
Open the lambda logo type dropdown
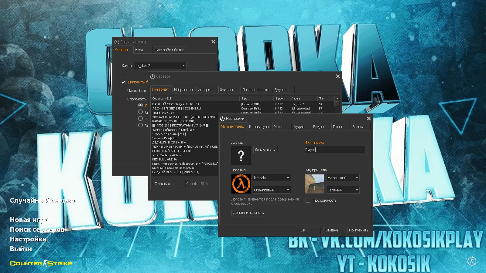272,178
